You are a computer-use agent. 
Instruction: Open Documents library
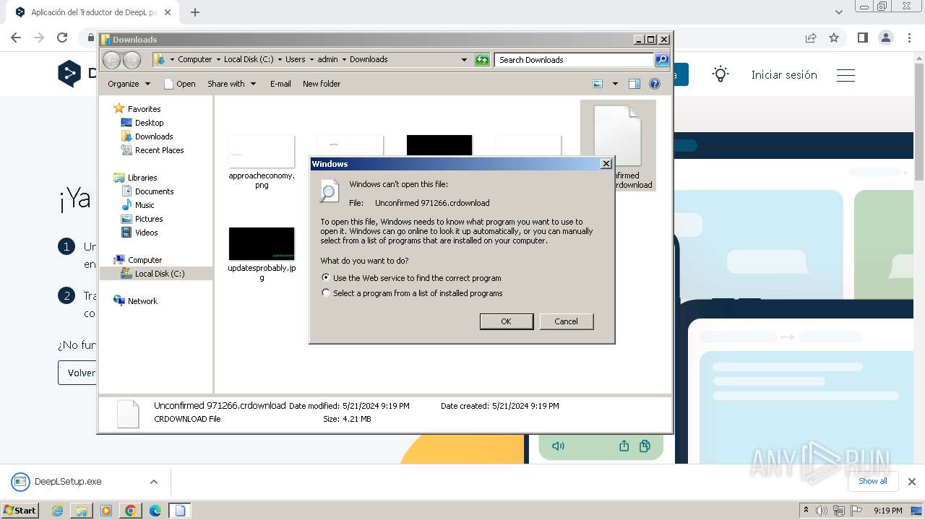tap(154, 191)
